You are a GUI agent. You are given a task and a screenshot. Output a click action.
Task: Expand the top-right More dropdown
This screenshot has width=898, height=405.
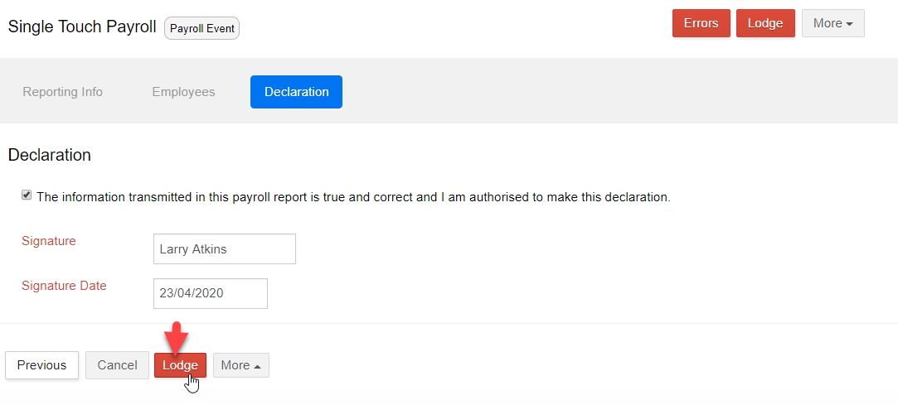click(x=832, y=23)
